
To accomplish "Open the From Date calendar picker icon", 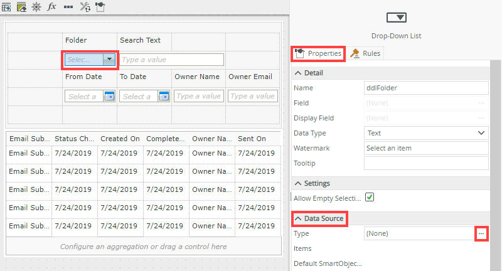I will (x=109, y=96).
